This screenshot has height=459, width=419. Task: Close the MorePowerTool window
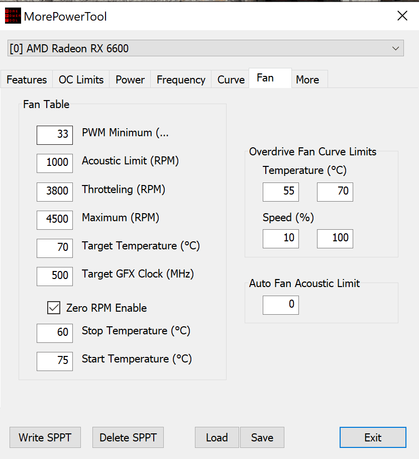click(x=402, y=16)
